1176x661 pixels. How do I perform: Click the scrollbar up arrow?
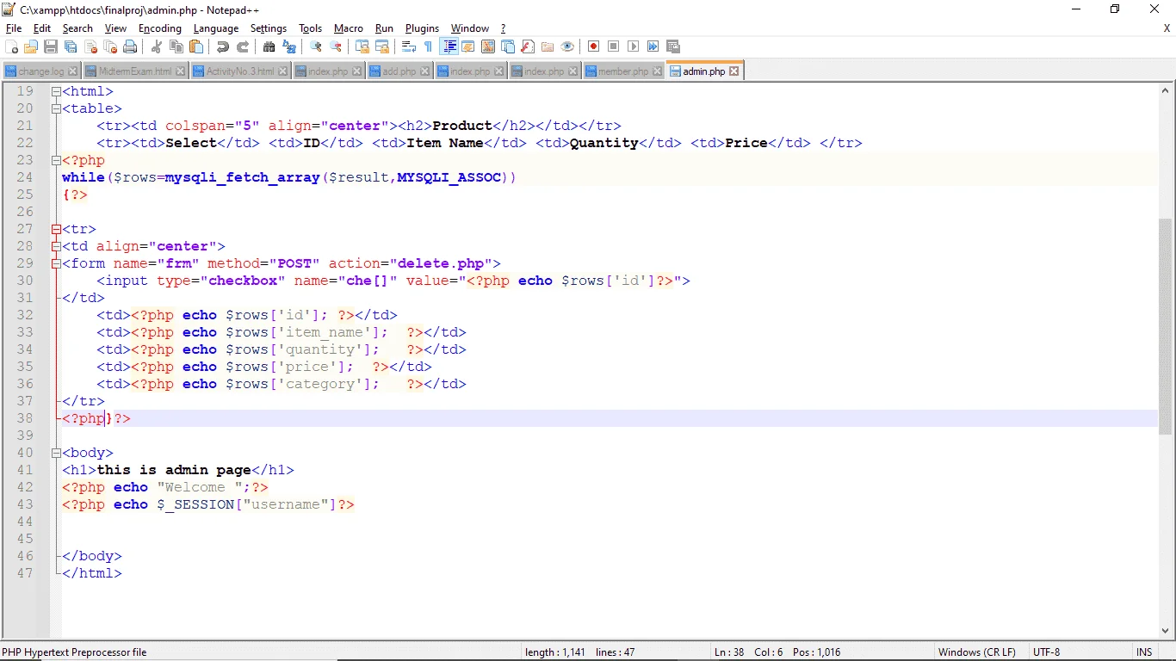[1166, 90]
